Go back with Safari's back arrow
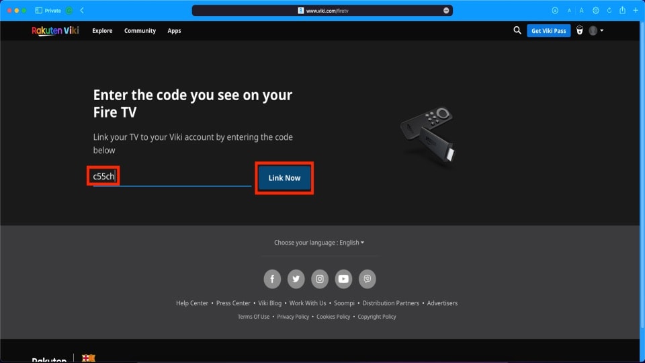 point(82,11)
